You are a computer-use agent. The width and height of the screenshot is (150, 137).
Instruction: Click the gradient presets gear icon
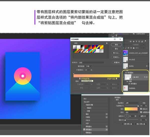pos(107,43)
